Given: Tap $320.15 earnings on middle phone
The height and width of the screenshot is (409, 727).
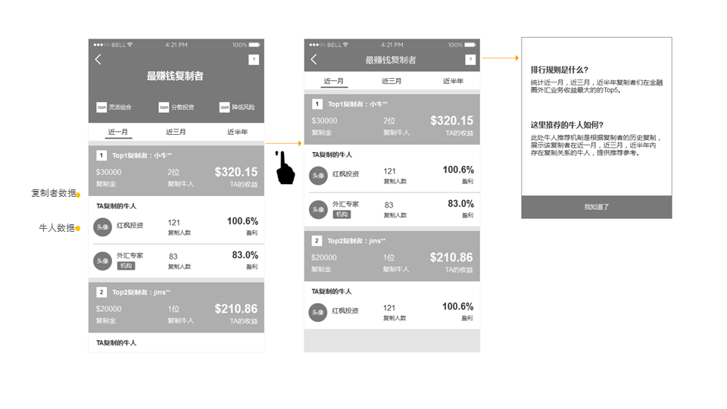Looking at the screenshot, I should pyautogui.click(x=452, y=120).
